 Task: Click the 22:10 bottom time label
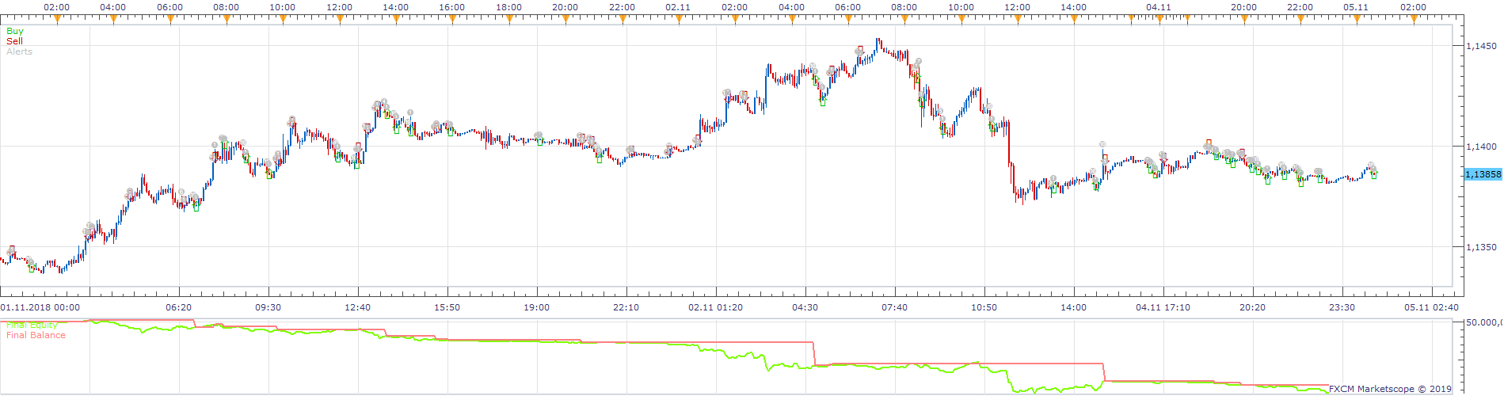point(626,307)
